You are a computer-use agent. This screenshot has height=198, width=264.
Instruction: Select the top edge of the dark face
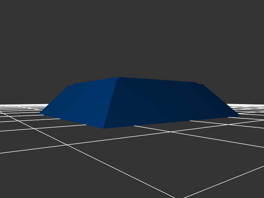(x=158, y=80)
